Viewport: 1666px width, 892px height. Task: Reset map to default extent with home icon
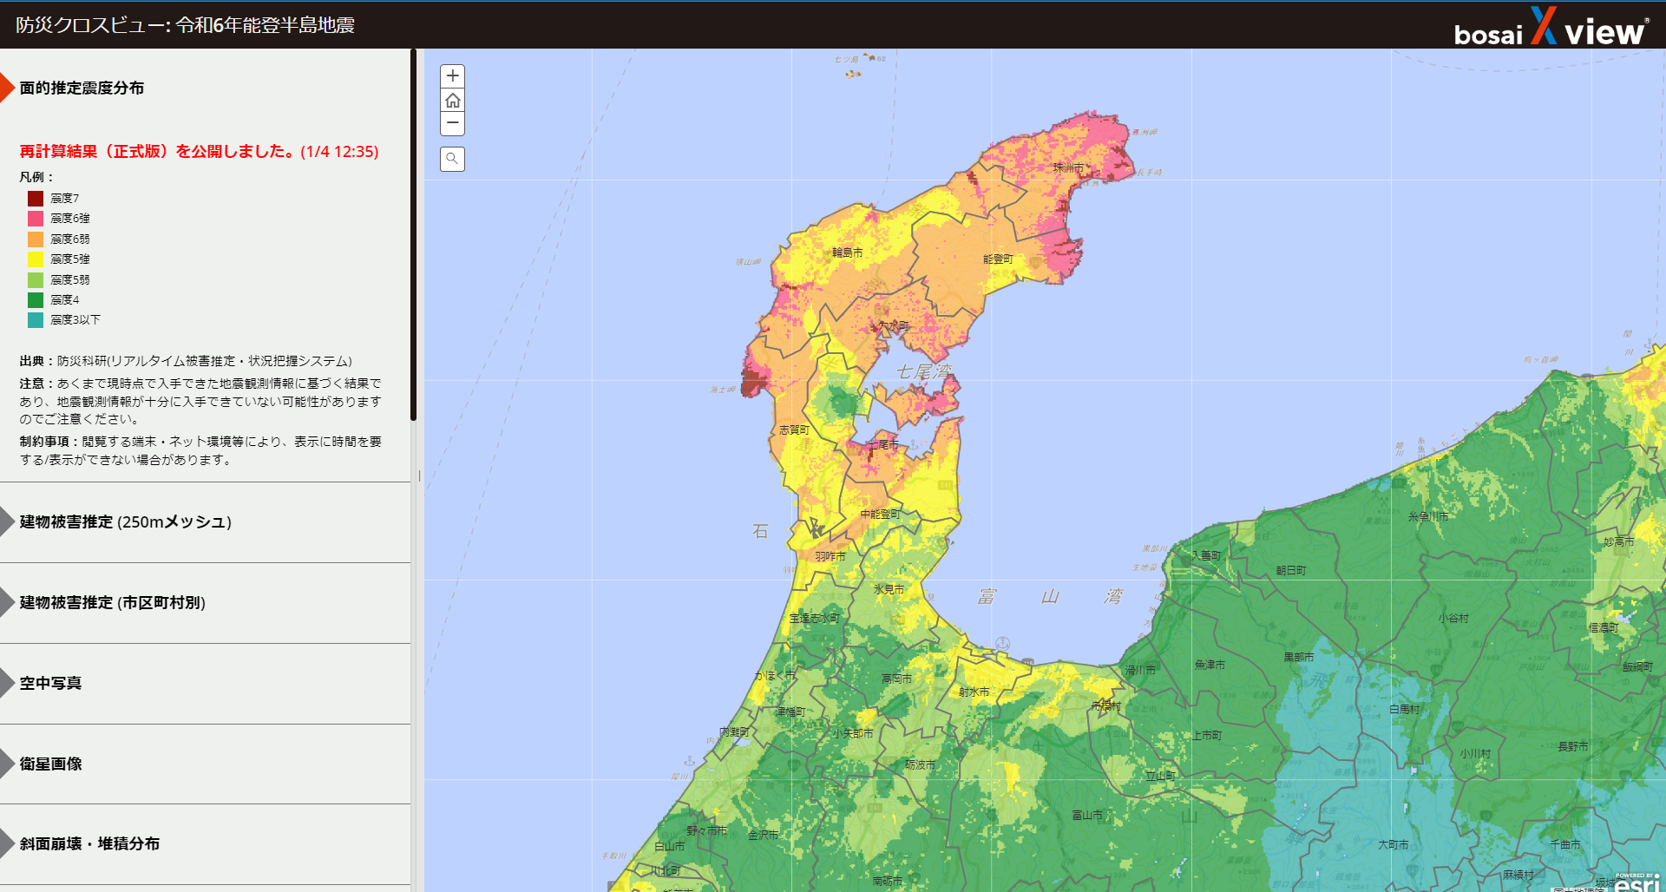click(452, 101)
